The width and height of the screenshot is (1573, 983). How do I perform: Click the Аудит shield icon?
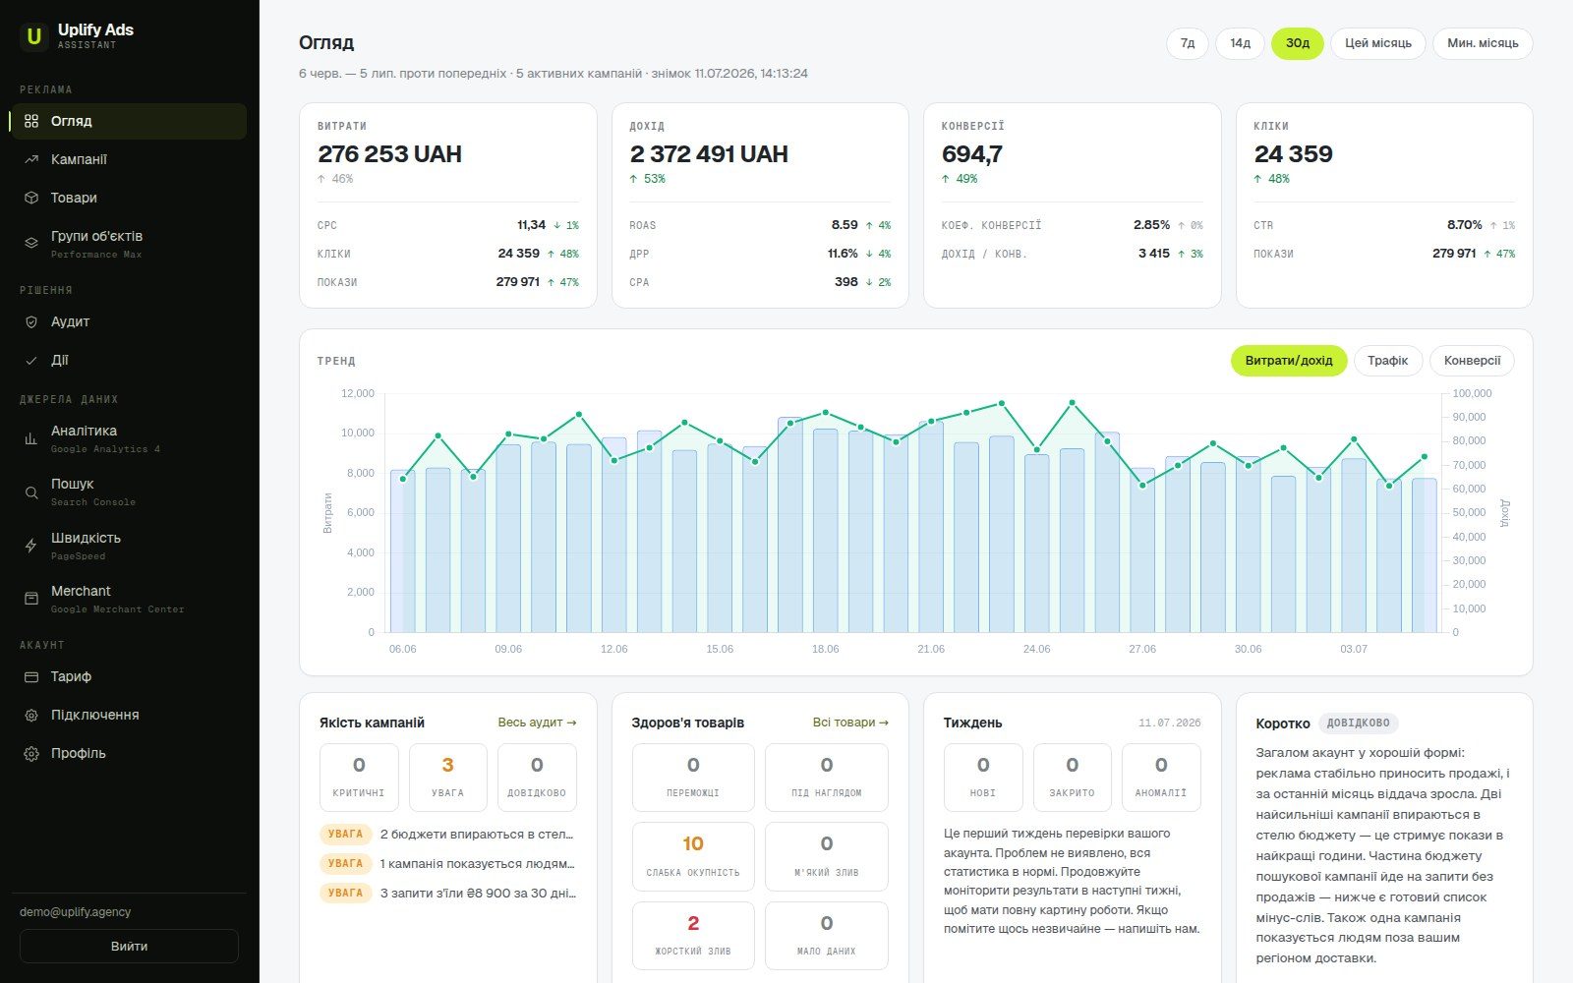click(31, 321)
